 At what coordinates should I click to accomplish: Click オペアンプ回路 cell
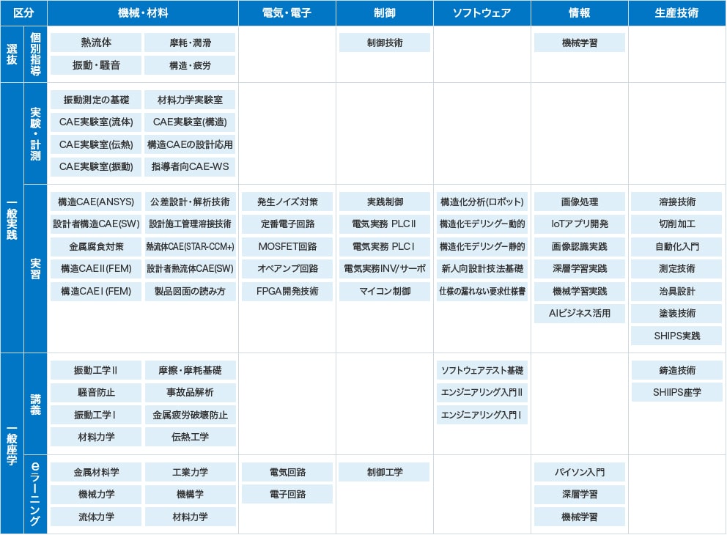(x=287, y=268)
